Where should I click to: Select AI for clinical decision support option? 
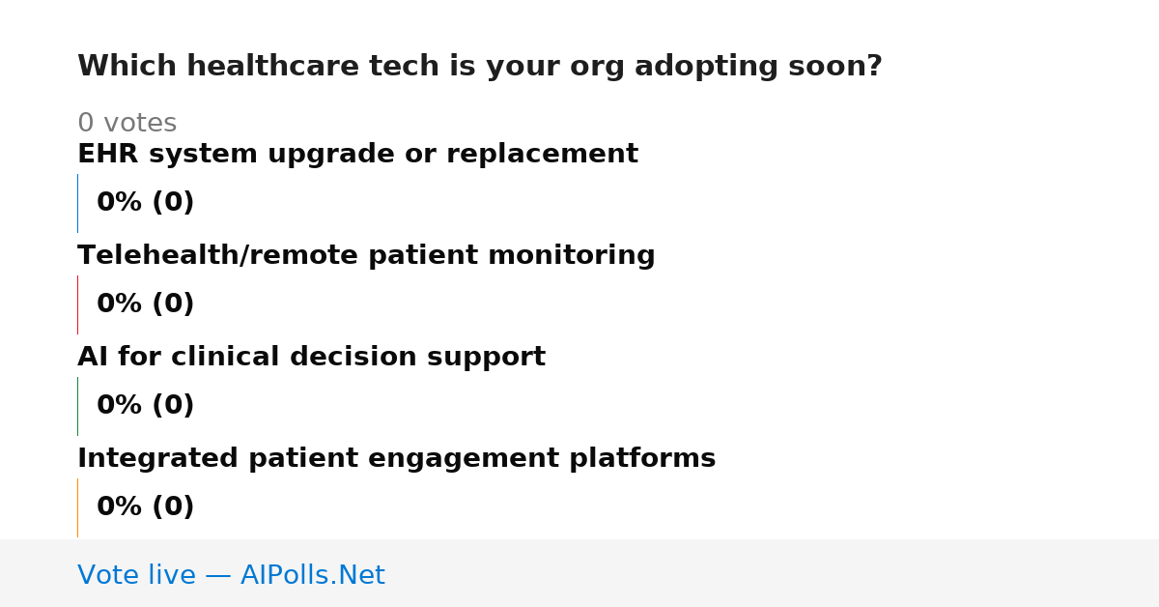(x=311, y=358)
